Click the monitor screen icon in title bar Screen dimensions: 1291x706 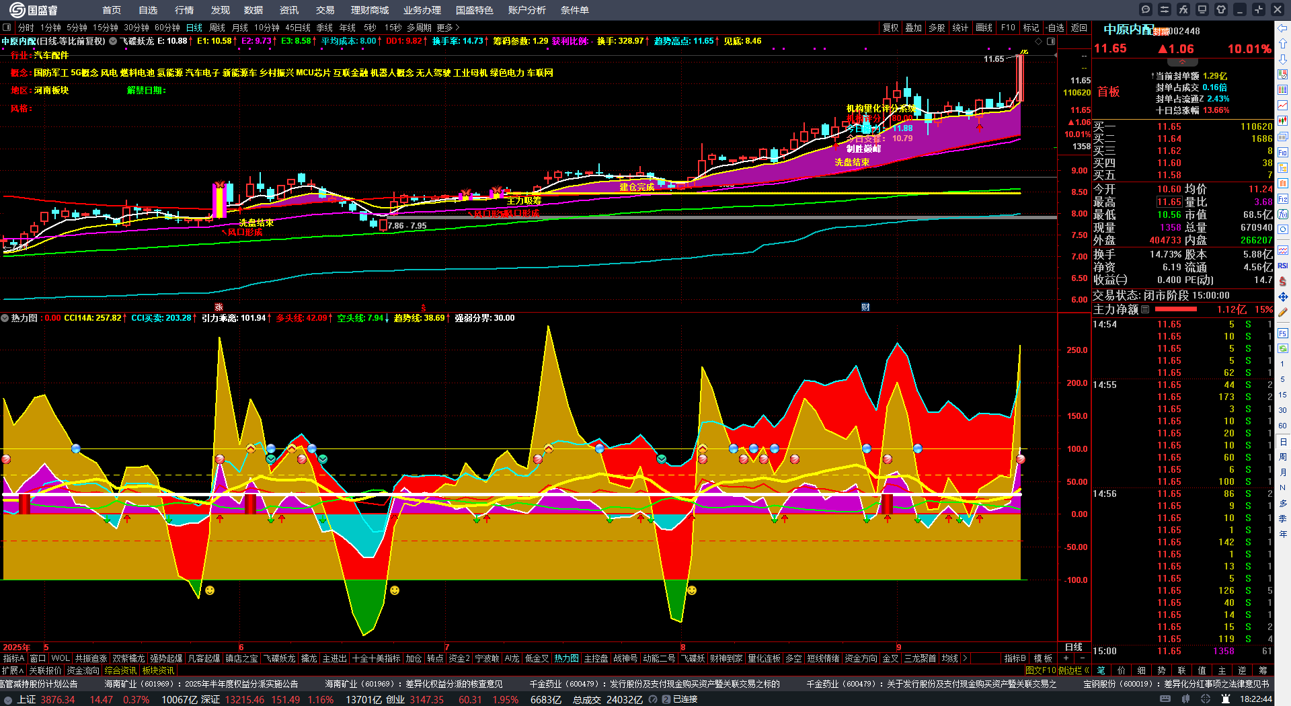[1202, 9]
